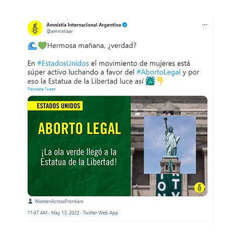Open the #AbortoLegal hashtag
The width and height of the screenshot is (239, 240).
(x=158, y=72)
